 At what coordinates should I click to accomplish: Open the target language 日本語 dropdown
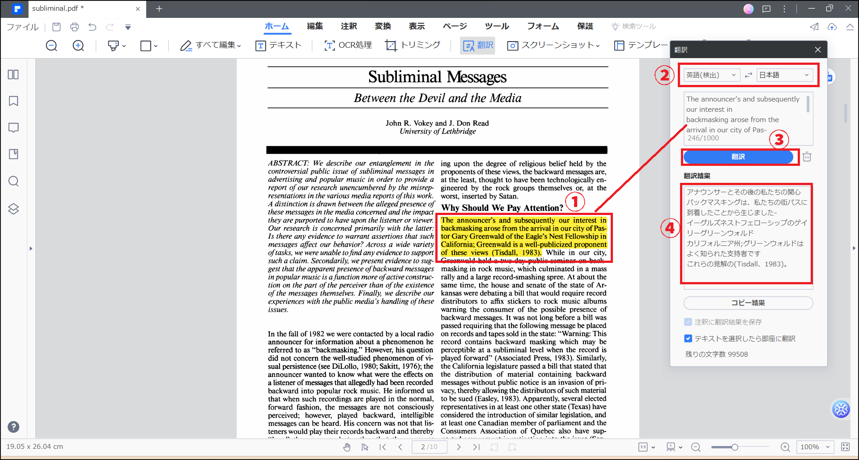tap(784, 75)
